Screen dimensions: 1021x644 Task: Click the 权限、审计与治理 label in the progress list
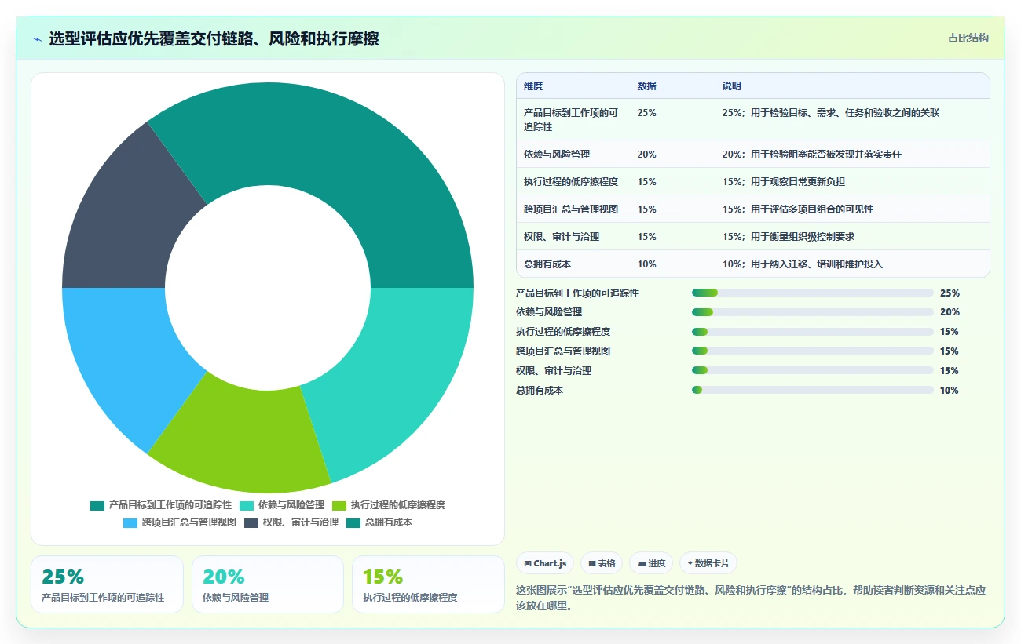click(x=554, y=371)
